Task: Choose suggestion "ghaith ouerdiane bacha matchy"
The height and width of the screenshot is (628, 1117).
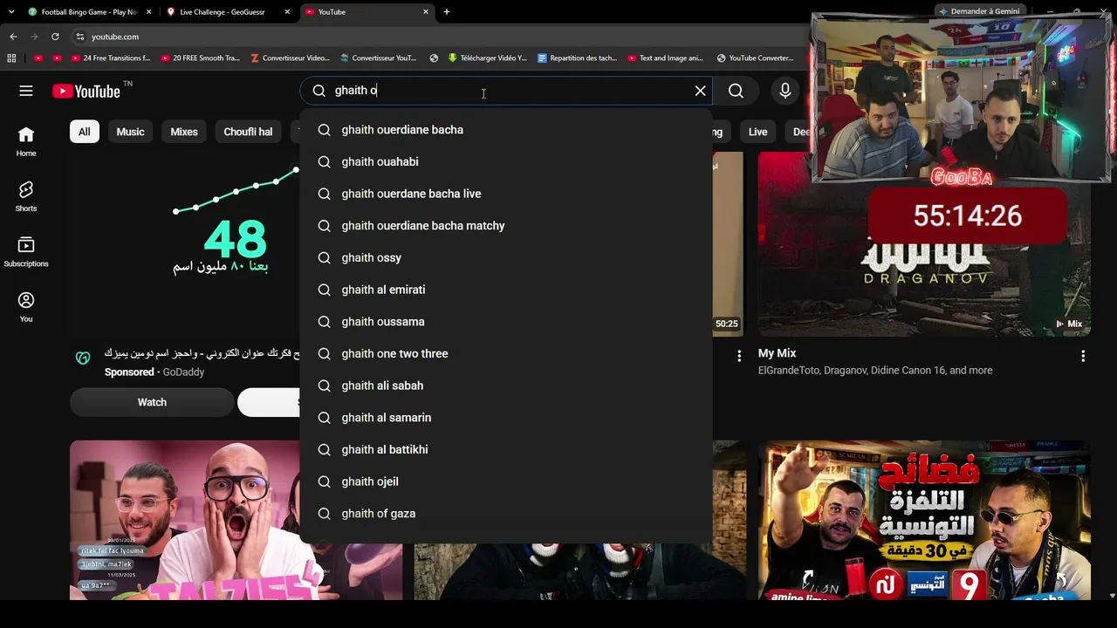Action: tap(506, 226)
